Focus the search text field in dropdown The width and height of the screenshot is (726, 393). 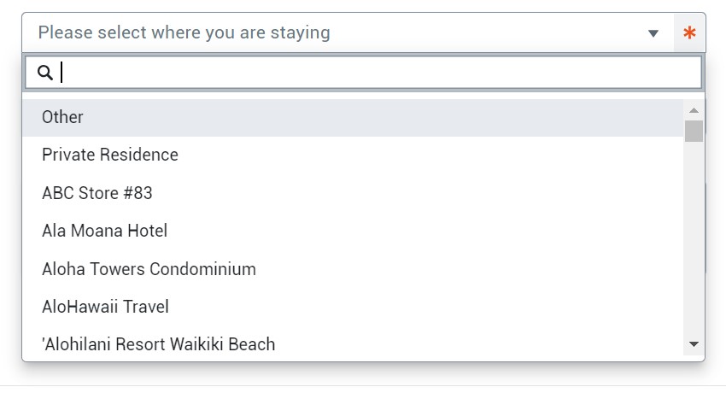[376, 73]
